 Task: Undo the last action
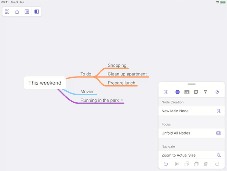(x=166, y=164)
